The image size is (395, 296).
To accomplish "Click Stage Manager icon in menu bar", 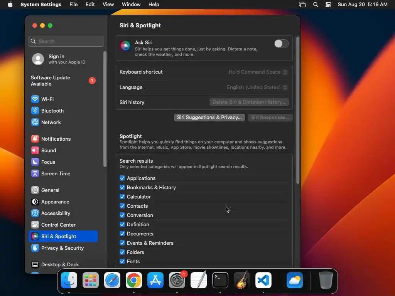I will pyautogui.click(x=302, y=5).
